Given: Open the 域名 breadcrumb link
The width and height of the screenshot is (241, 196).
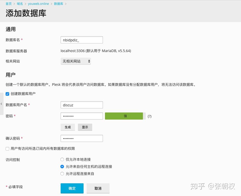Looking at the screenshot, I should point(20,4).
